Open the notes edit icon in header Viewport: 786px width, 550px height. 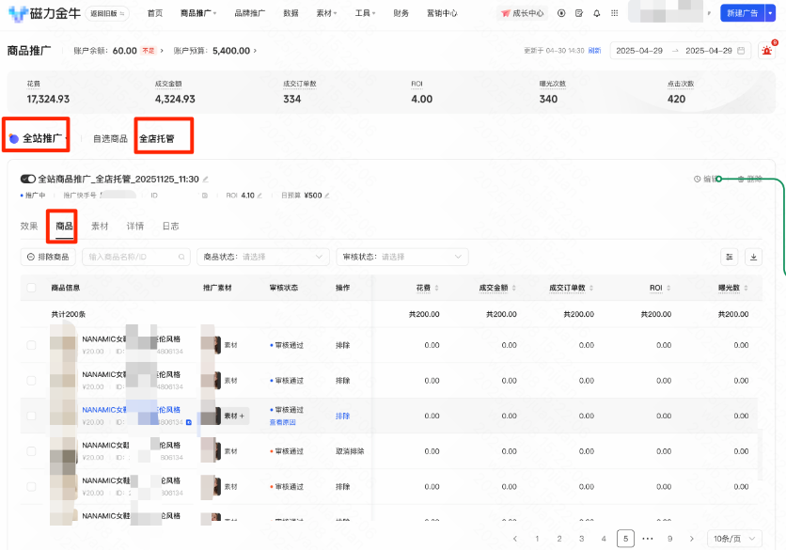click(579, 13)
